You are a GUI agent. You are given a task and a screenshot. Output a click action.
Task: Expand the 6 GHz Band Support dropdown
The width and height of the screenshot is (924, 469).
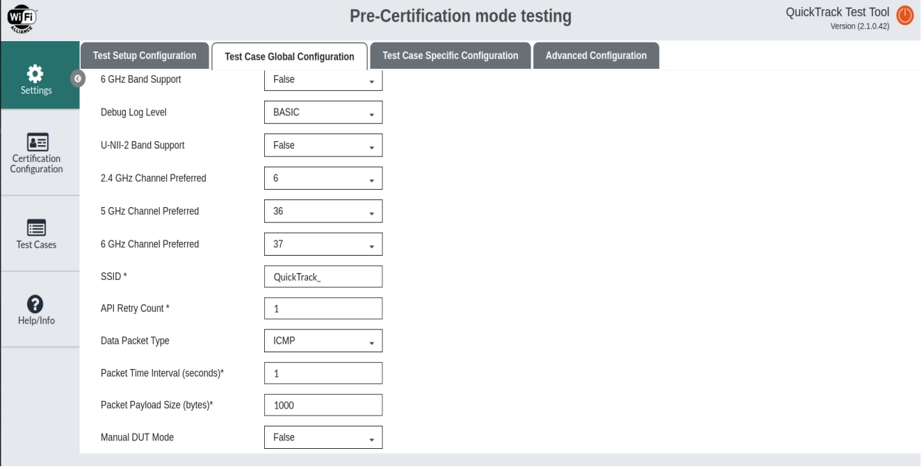point(323,80)
